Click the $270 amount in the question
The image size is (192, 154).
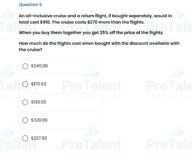coord(92,22)
